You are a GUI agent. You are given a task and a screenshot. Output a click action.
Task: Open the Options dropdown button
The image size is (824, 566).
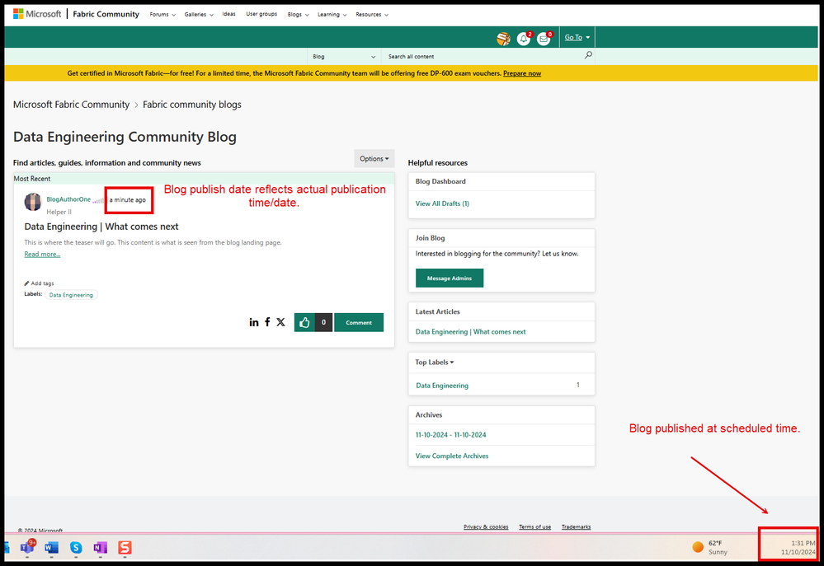(x=374, y=158)
